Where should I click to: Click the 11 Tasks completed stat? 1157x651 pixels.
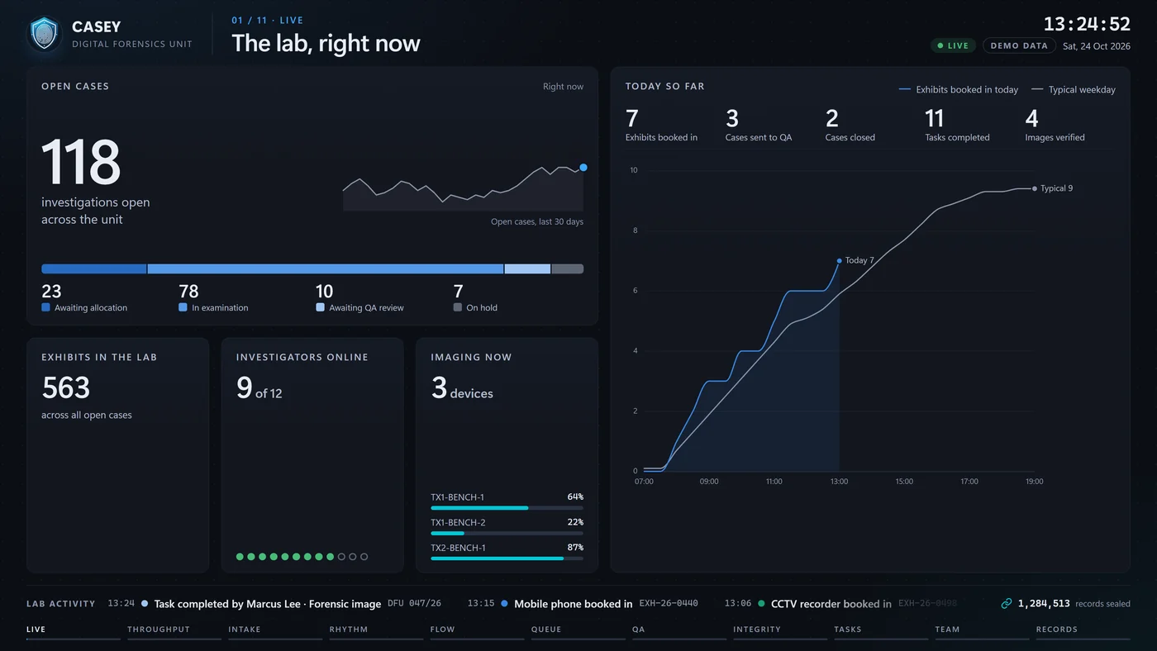[957, 126]
